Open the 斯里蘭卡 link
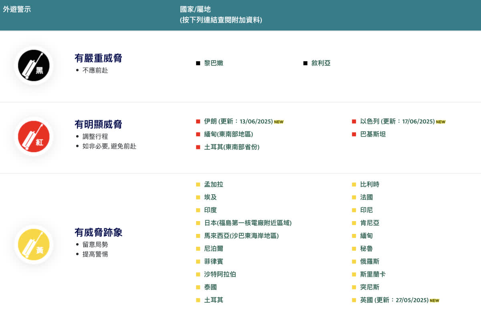Image resolution: width=481 pixels, height=312 pixels. [x=373, y=274]
